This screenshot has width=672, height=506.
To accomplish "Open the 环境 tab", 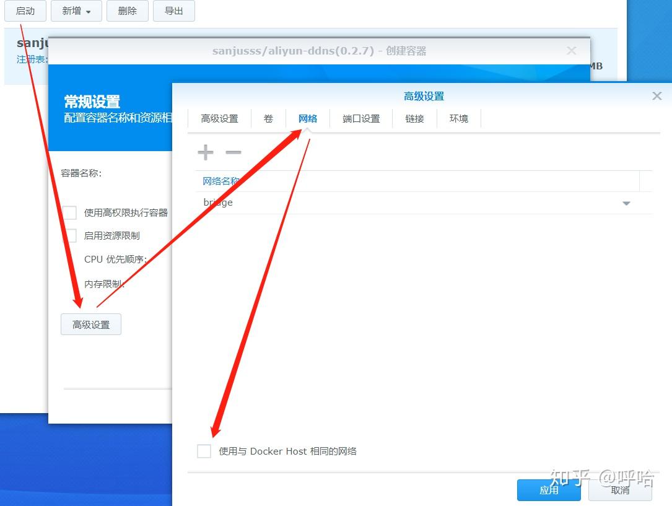I will coord(459,118).
